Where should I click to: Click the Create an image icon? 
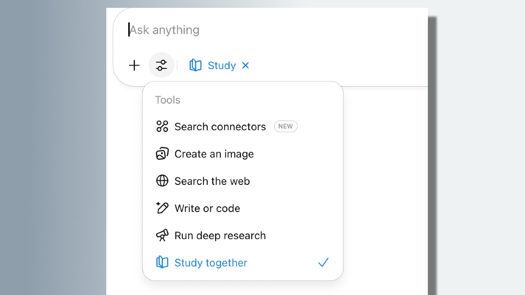click(x=162, y=154)
